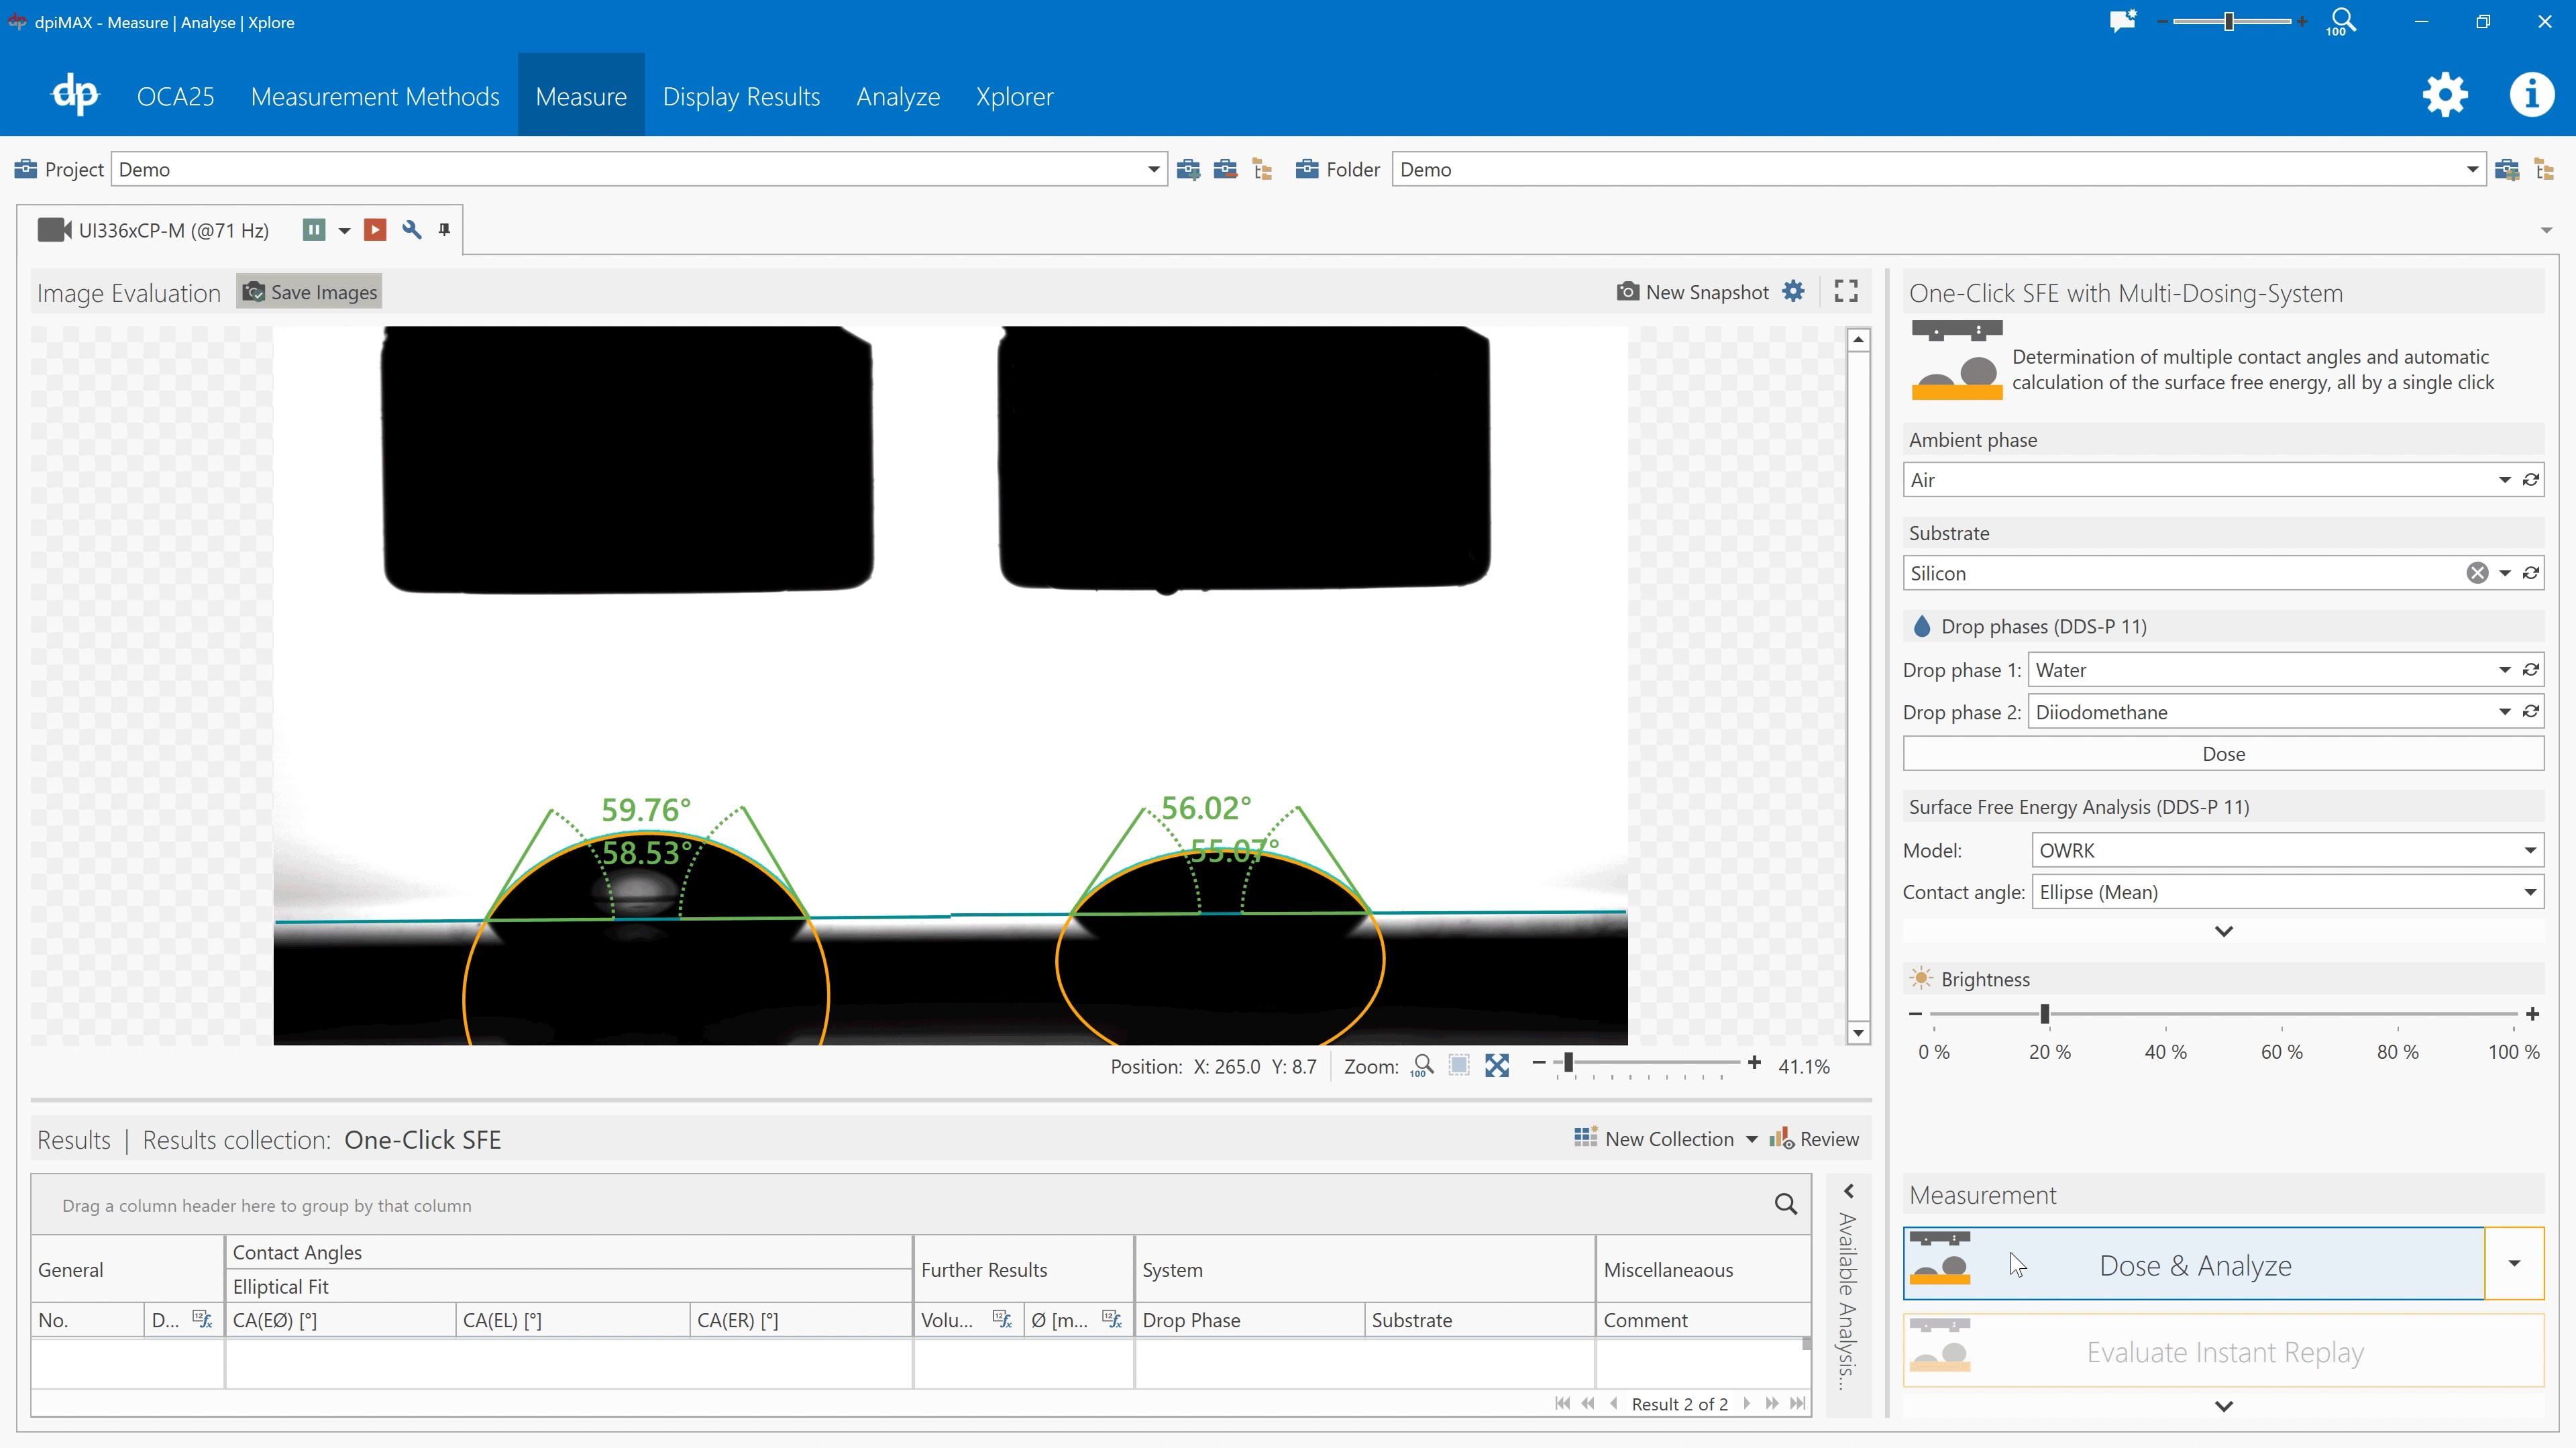Clear the Silicon substrate selection

tap(2476, 573)
